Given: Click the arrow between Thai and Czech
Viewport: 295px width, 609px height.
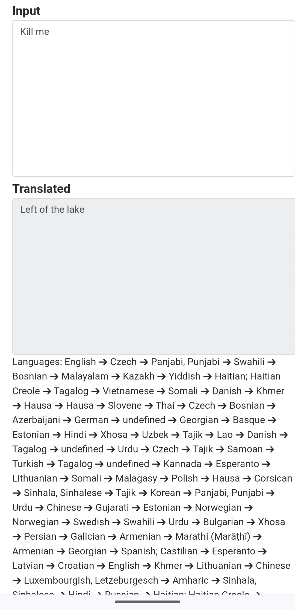Looking at the screenshot, I should 181,405.
